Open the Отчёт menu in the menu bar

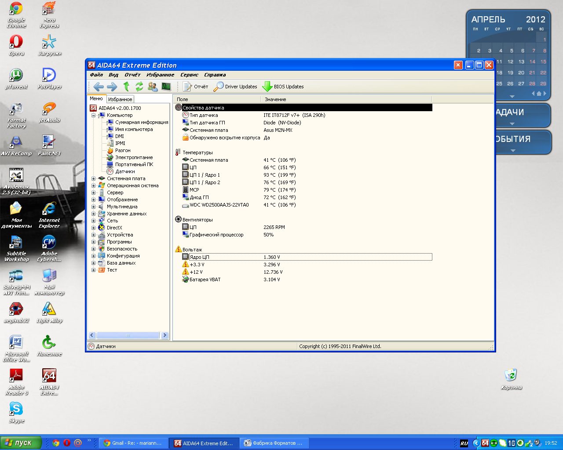(132, 75)
